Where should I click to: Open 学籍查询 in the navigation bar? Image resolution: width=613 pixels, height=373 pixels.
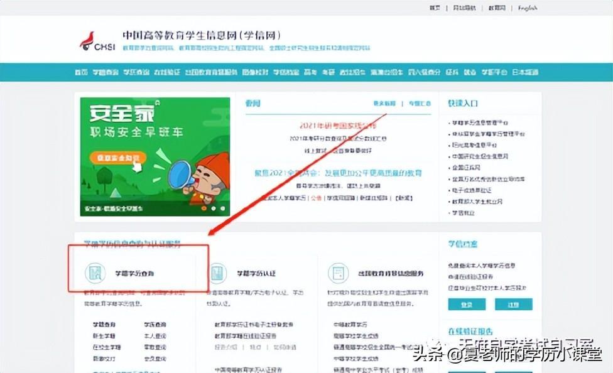point(106,72)
